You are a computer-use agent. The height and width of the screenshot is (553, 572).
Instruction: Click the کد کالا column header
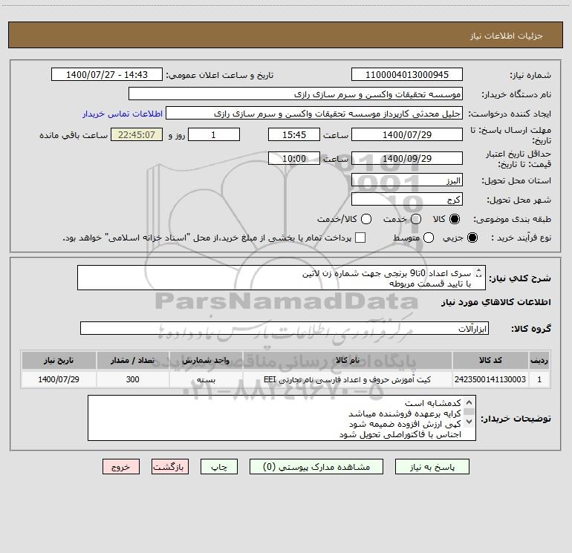490,360
